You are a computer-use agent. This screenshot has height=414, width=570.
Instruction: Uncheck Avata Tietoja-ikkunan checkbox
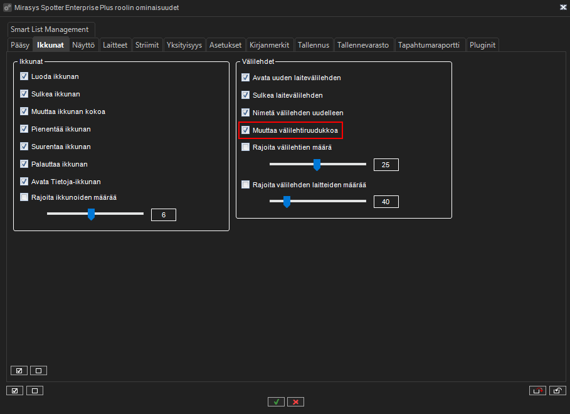24,182
